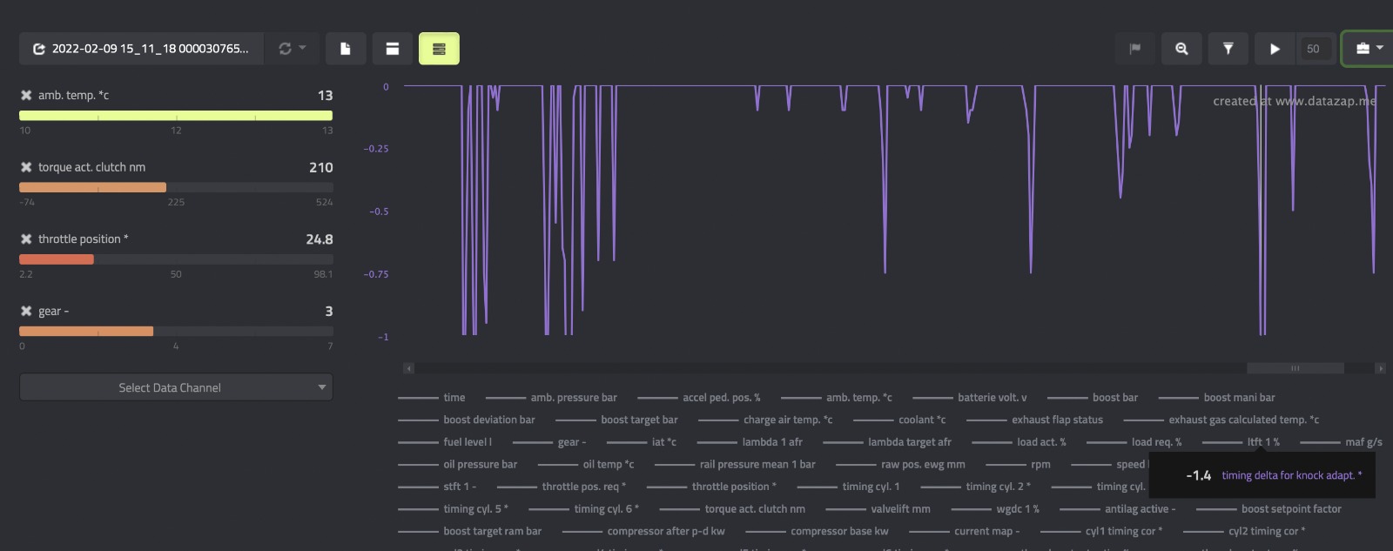Expand the briefcase tools dropdown
The image size is (1393, 551).
[1369, 49]
